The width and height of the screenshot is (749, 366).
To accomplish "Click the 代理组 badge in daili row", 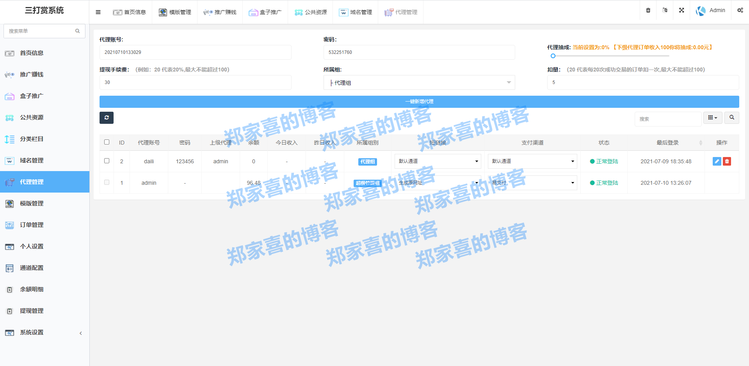I will (x=368, y=162).
